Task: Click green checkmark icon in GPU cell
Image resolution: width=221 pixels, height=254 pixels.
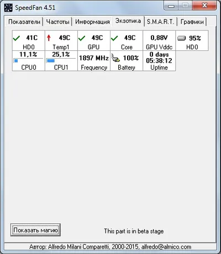Action: click(82, 38)
